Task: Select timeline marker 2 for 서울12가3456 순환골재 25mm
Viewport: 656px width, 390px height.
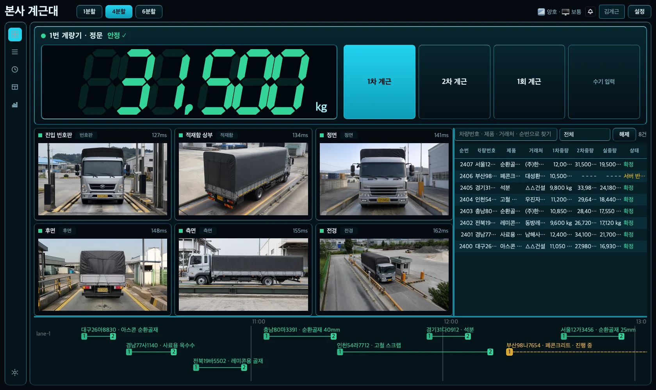Action: point(621,336)
